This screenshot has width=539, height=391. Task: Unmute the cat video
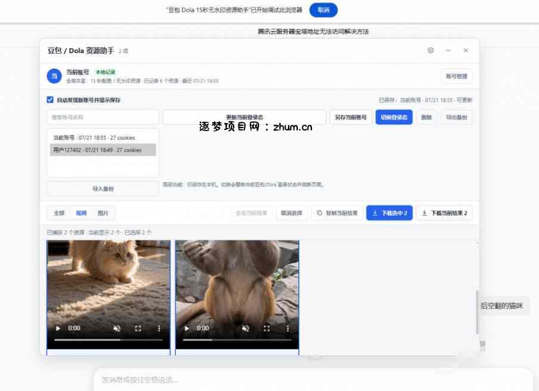pyautogui.click(x=117, y=328)
